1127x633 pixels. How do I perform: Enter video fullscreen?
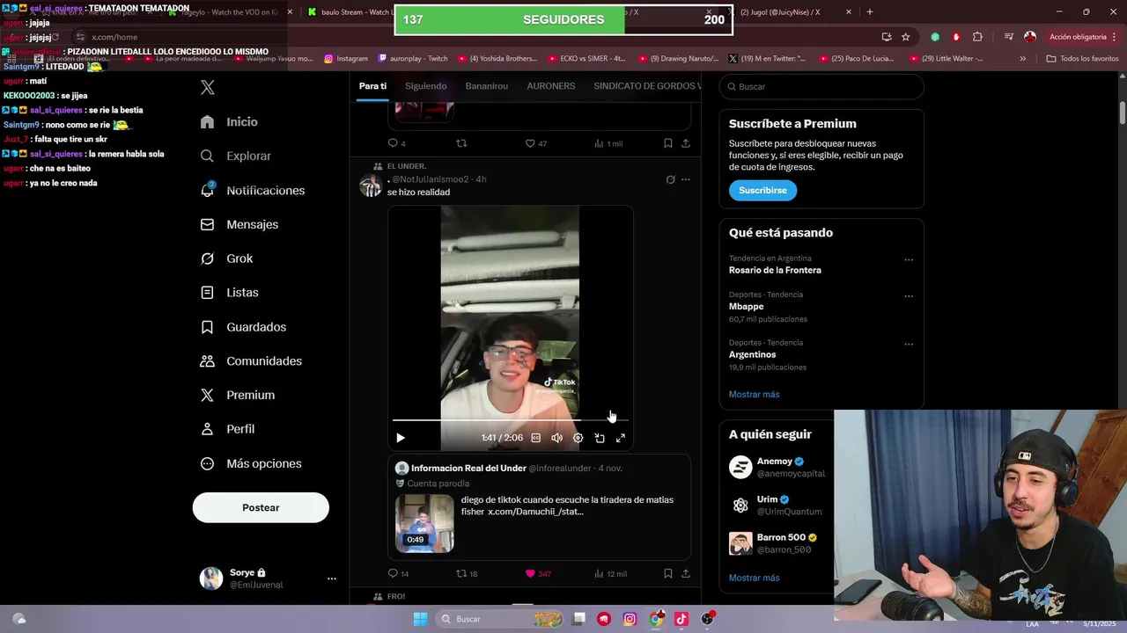[621, 438]
